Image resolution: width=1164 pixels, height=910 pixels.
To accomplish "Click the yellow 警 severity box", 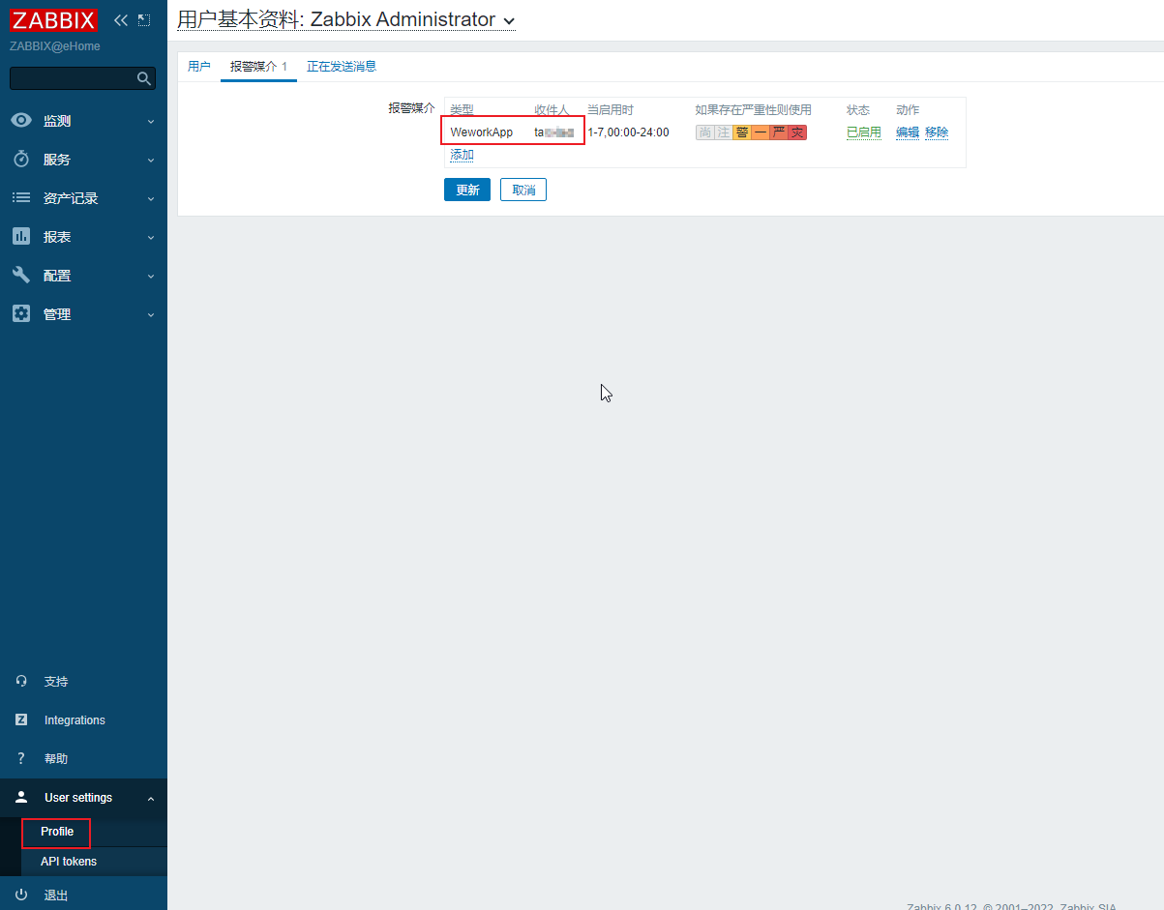I will point(742,132).
